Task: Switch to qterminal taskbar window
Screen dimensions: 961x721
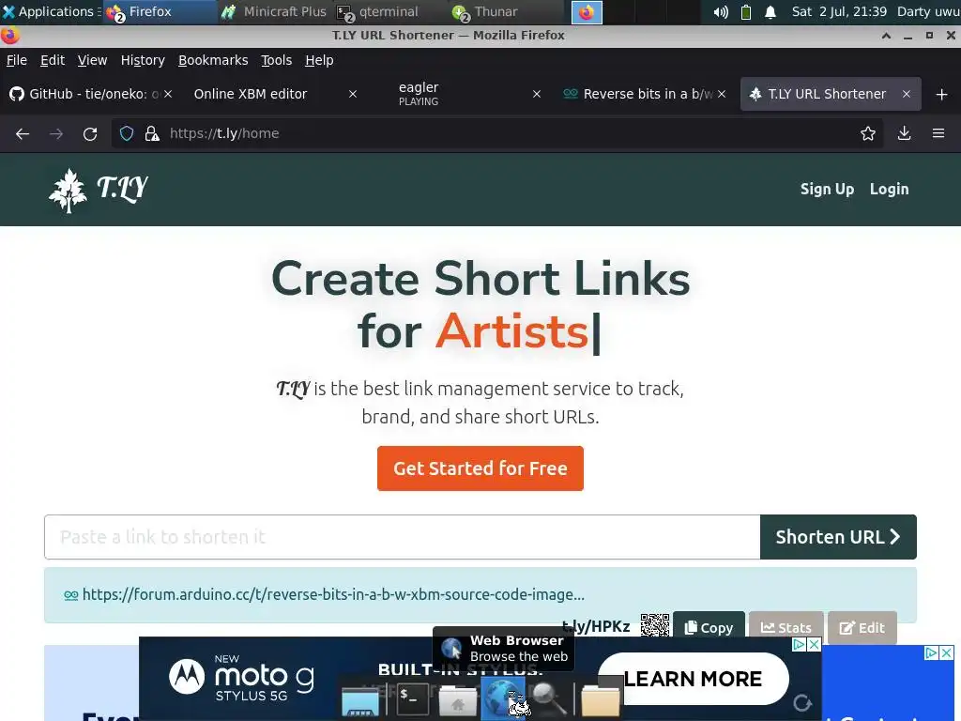Action: coord(389,11)
